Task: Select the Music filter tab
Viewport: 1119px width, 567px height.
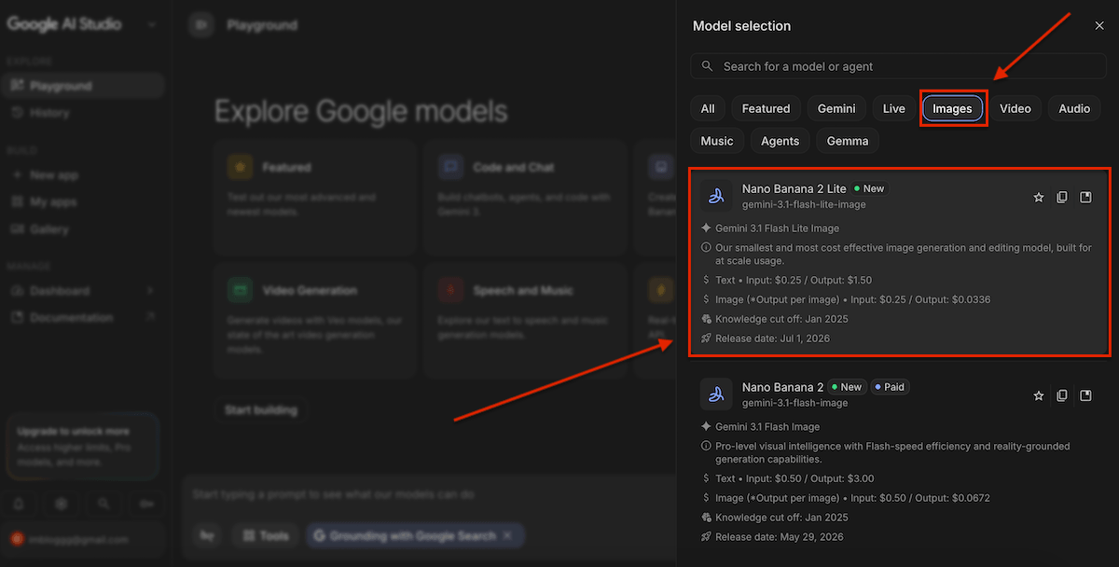Action: point(716,141)
